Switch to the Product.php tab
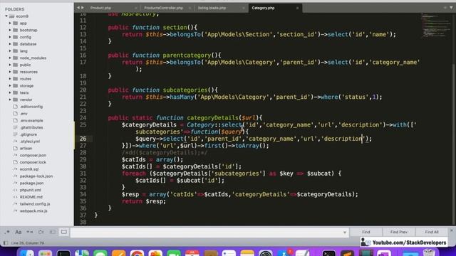This screenshot has height=256, width=456. (100, 8)
